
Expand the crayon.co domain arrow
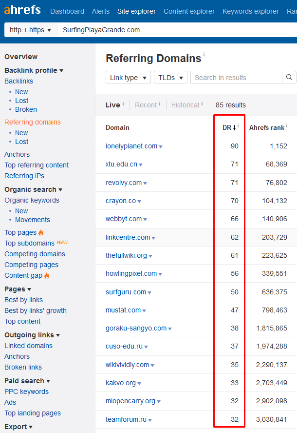point(139,202)
